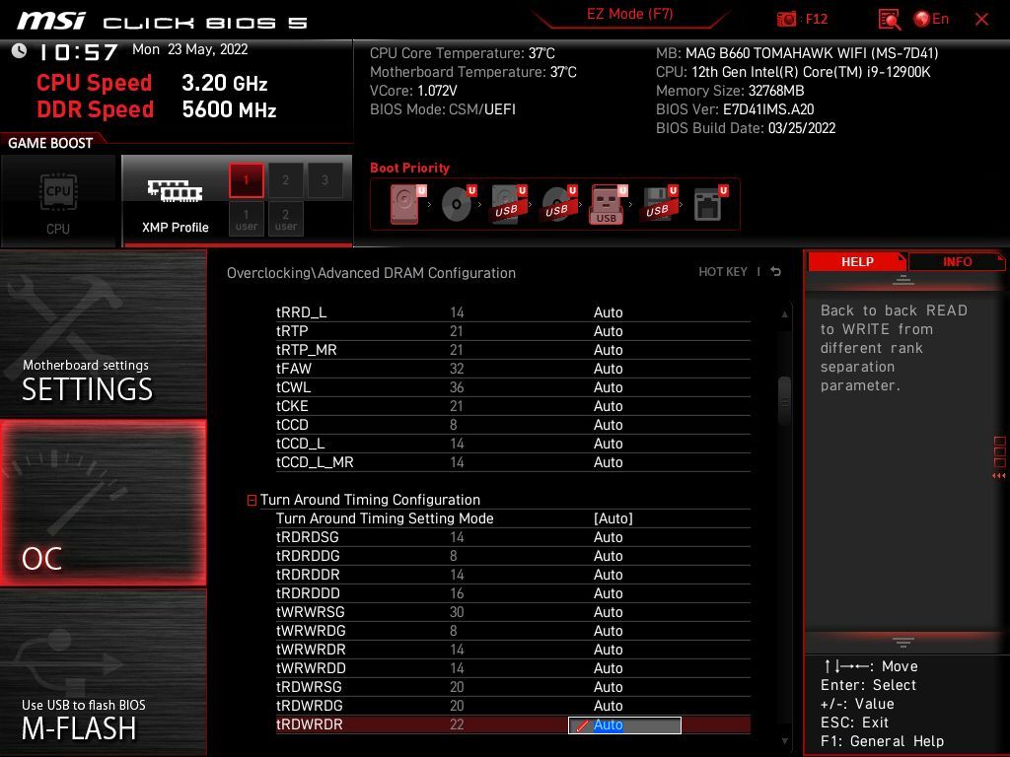Screen dimensions: 1010x757
Task: Choose XMP user profile 1
Action: [x=246, y=219]
